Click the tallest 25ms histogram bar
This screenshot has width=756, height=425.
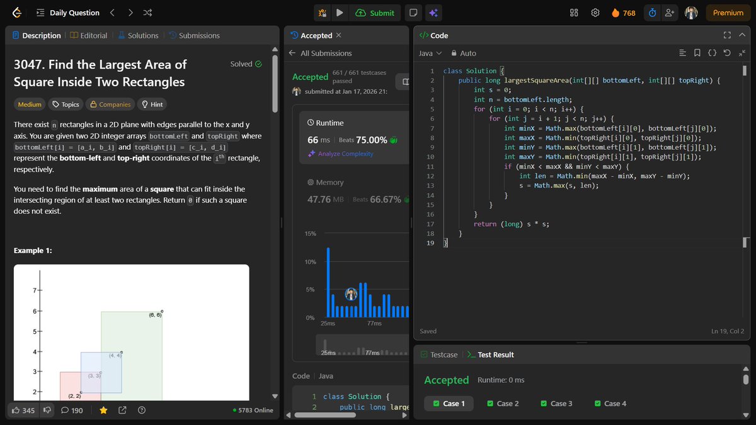click(328, 282)
